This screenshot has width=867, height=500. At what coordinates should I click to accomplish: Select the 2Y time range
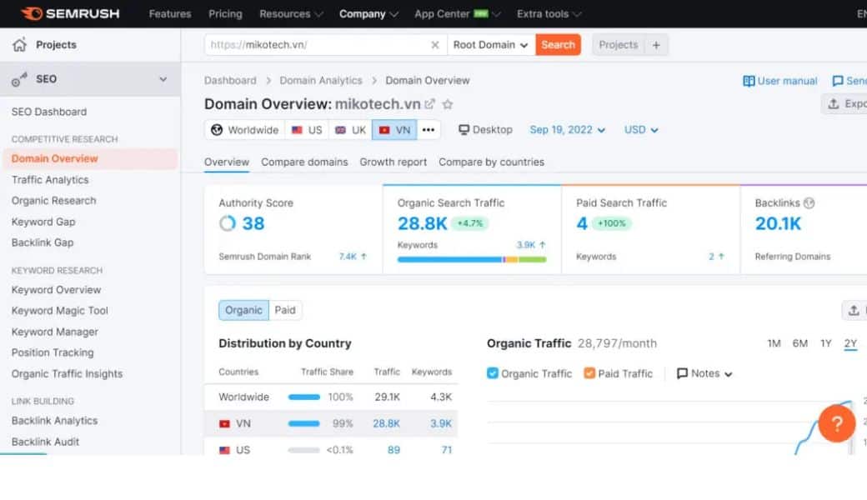pos(850,343)
